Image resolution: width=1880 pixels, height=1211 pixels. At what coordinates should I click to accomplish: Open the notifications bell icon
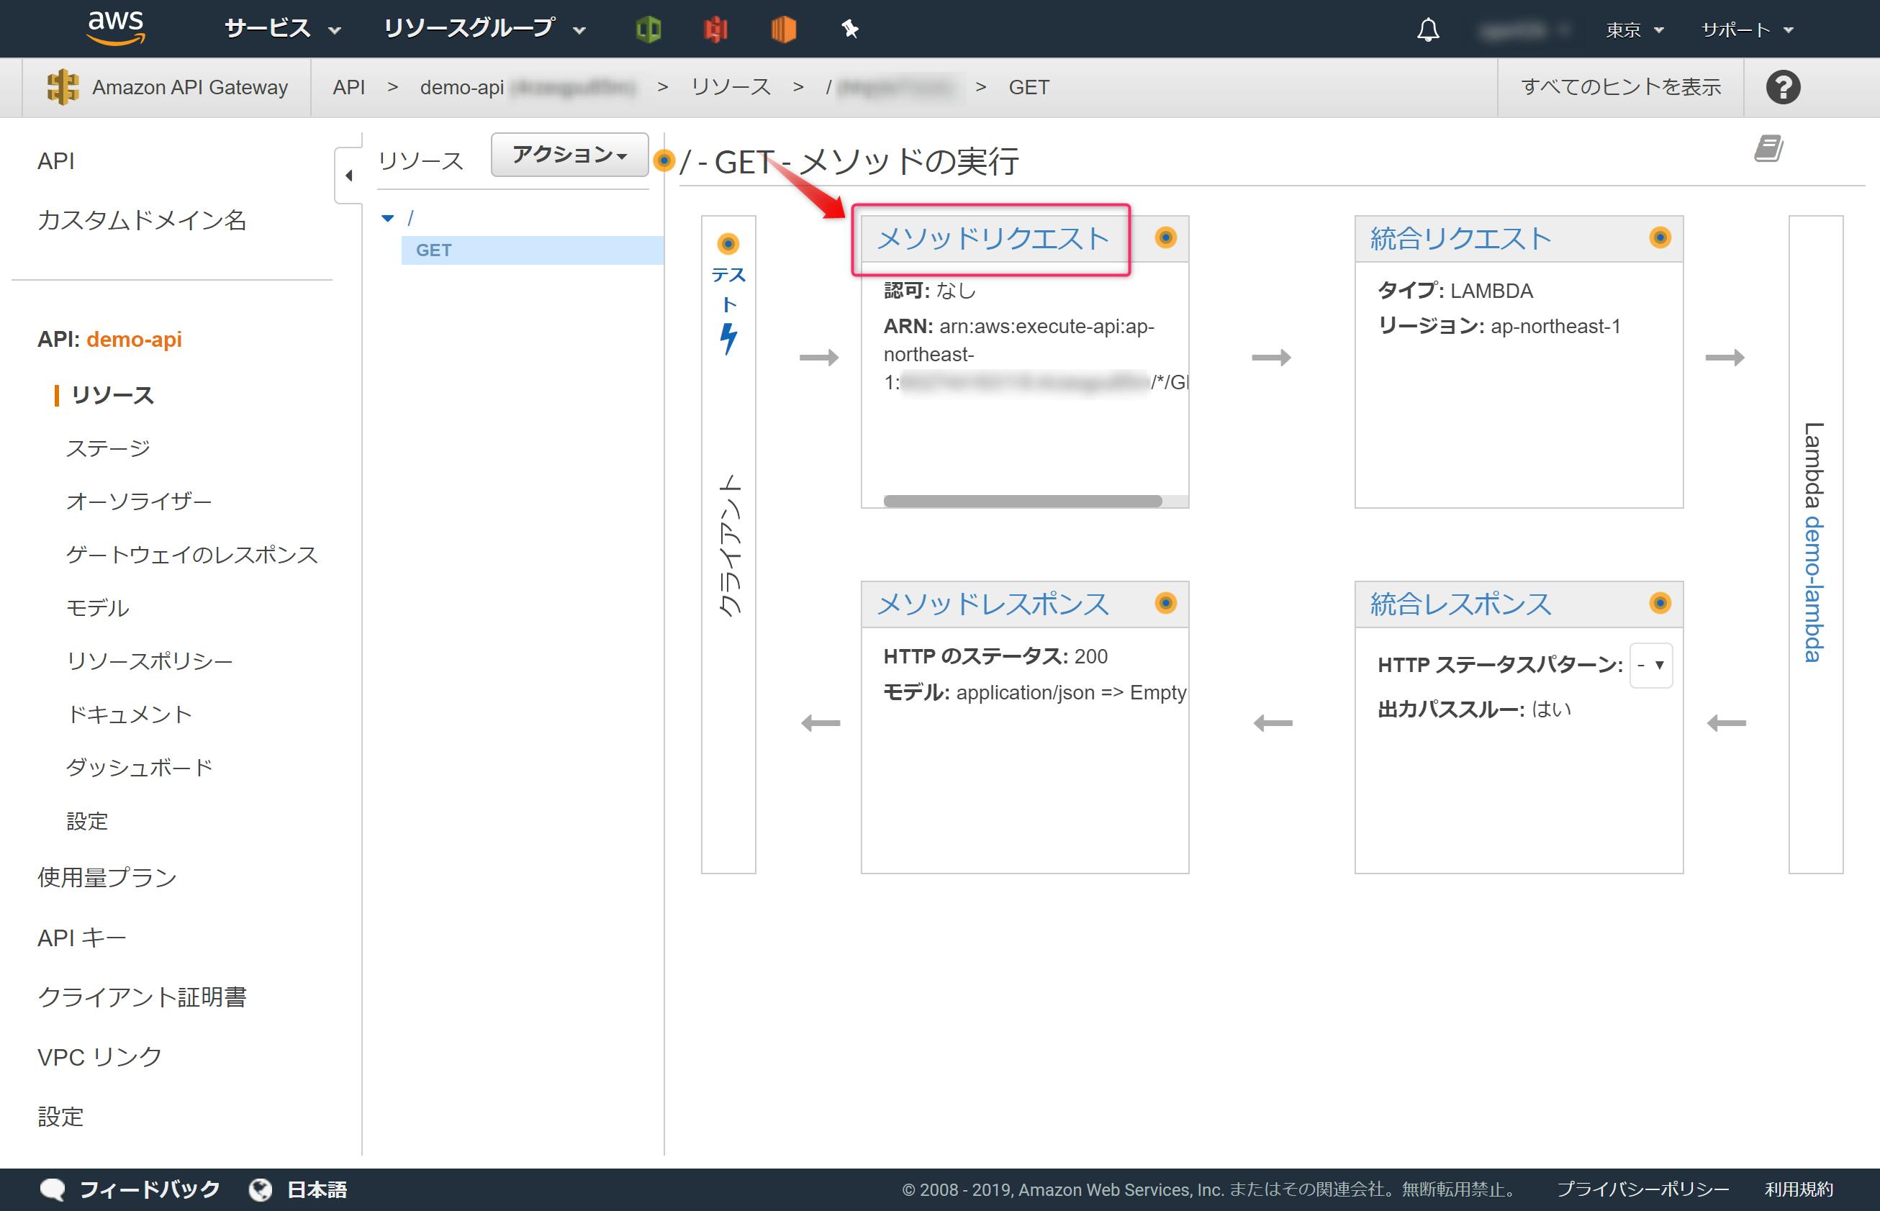[1428, 30]
